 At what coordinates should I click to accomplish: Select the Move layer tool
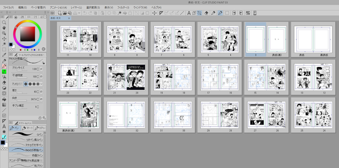(4, 39)
